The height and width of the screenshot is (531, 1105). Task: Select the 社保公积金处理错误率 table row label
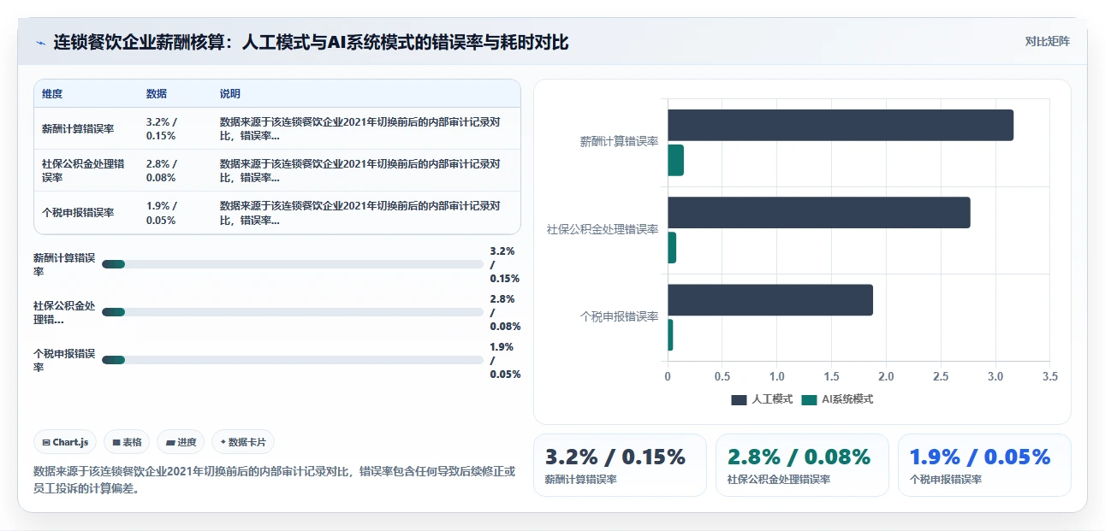point(83,170)
